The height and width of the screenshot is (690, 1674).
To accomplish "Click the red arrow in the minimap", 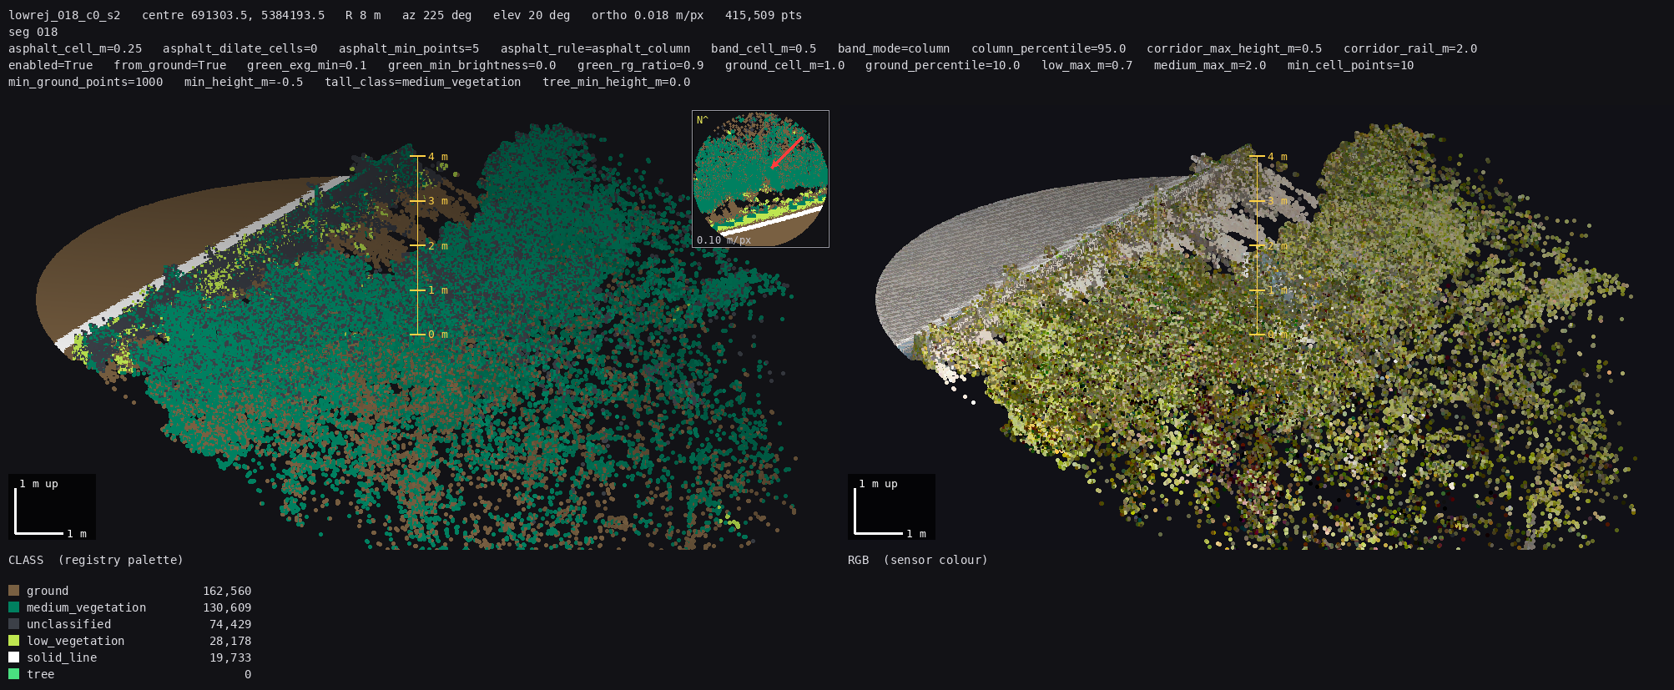I will pyautogui.click(x=786, y=154).
